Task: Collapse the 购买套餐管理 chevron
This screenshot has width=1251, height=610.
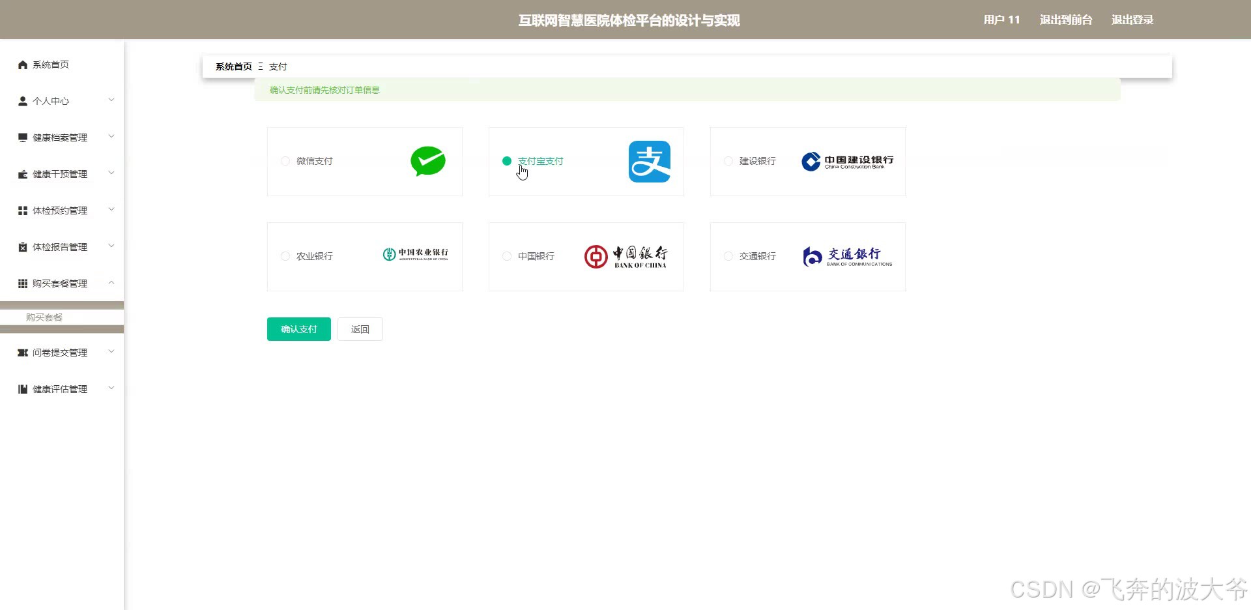Action: pyautogui.click(x=111, y=282)
